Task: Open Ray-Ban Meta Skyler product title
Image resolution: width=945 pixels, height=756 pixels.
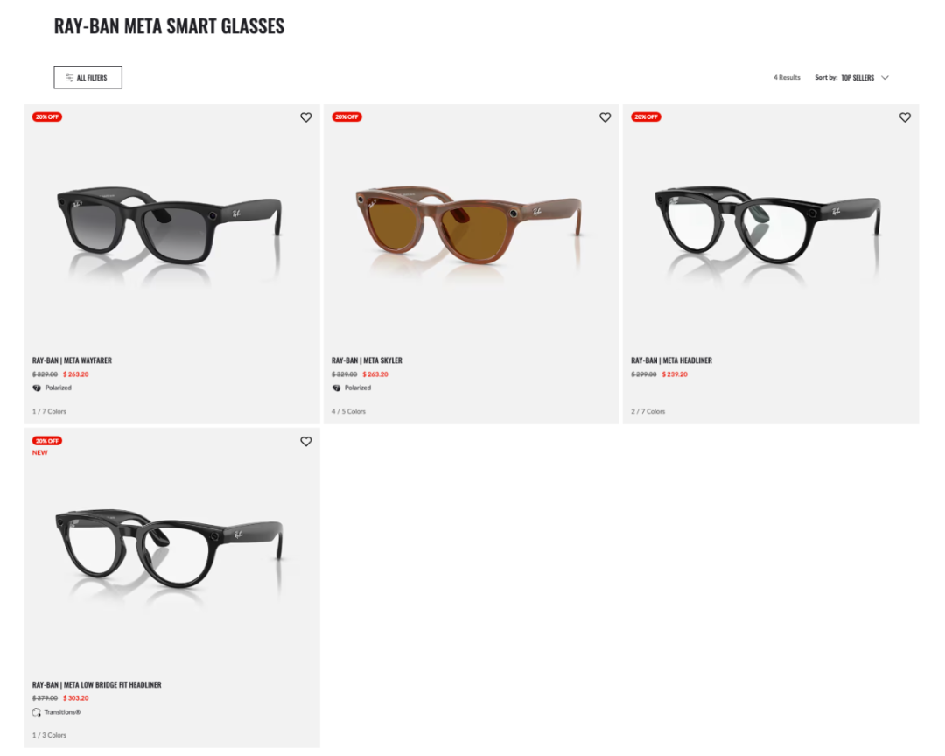Action: coord(367,360)
